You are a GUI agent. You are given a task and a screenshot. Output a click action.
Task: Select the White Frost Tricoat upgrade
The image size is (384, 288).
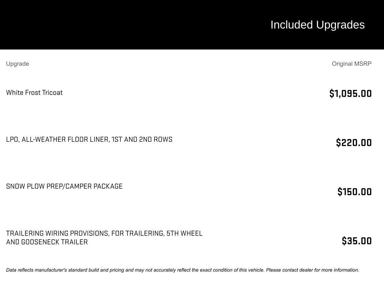click(34, 93)
